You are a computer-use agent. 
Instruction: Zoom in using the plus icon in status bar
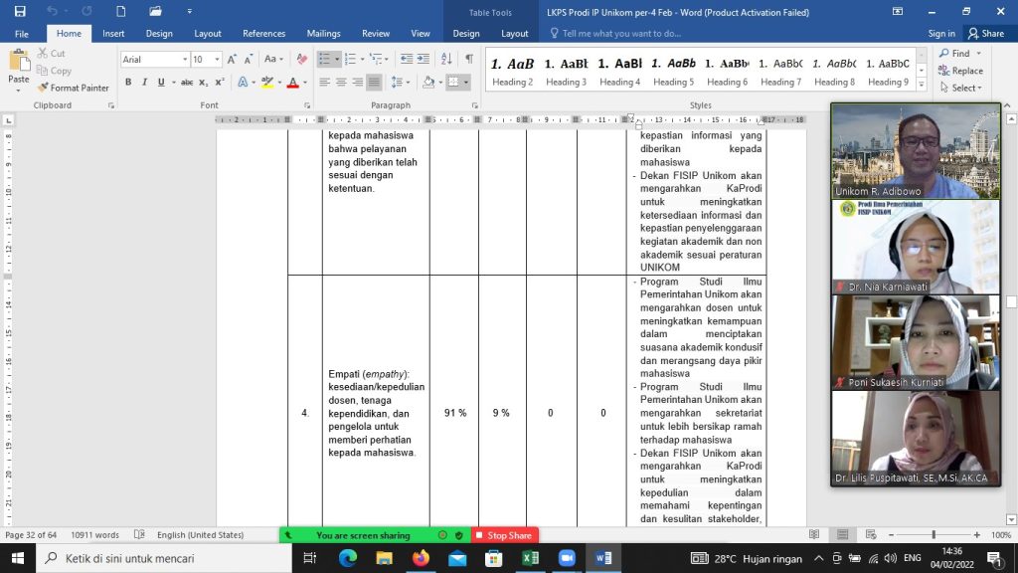point(977,534)
